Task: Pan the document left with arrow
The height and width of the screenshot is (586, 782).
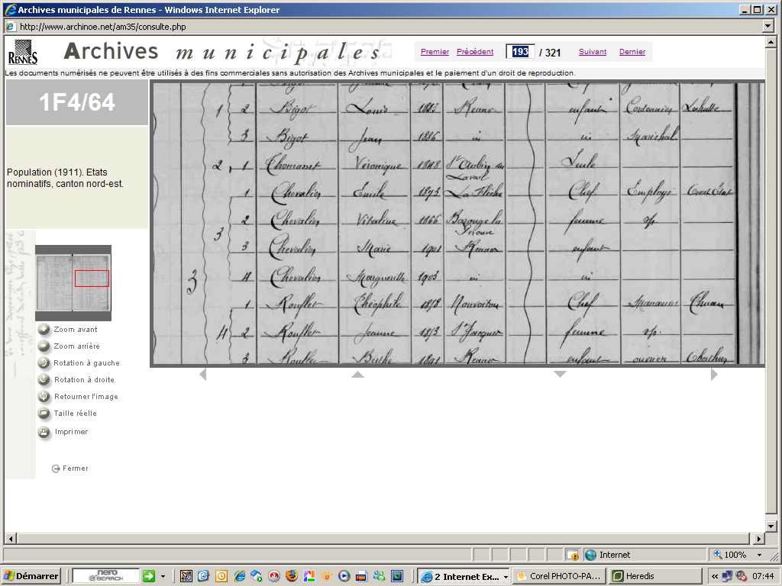Action: coord(202,374)
